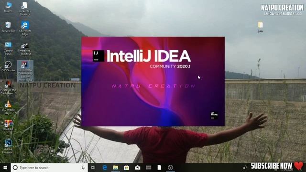
Task: Click the grey keyboard-like taskbar icon
Action: [148, 168]
